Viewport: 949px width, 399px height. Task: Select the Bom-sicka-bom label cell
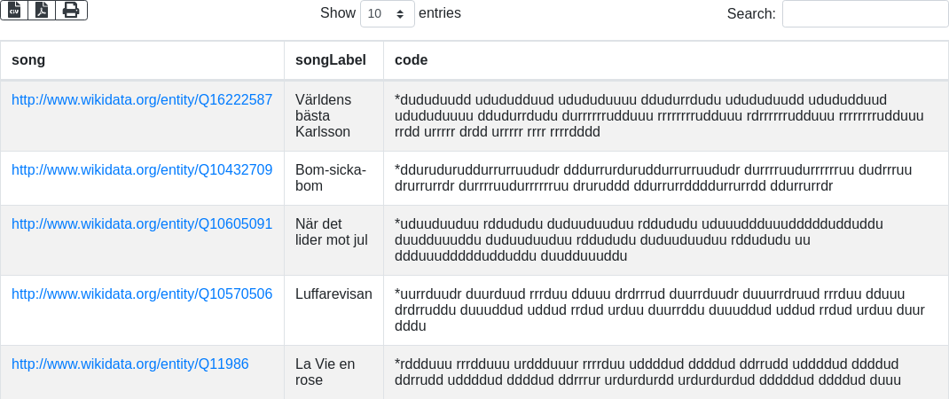coord(333,178)
